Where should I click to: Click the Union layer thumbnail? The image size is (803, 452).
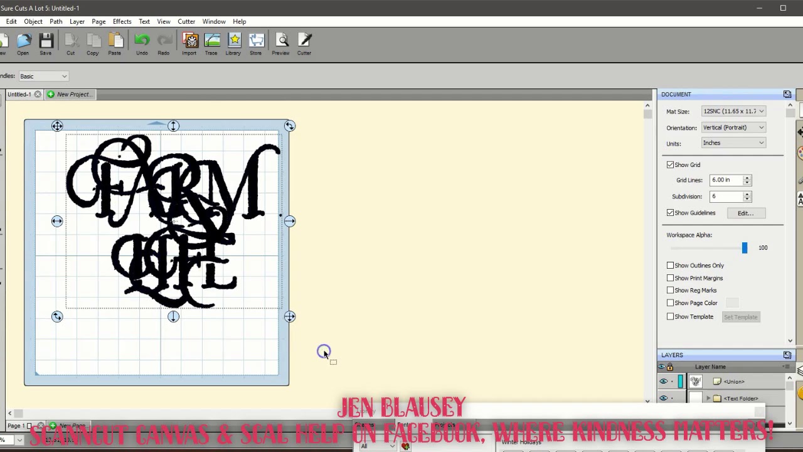695,381
